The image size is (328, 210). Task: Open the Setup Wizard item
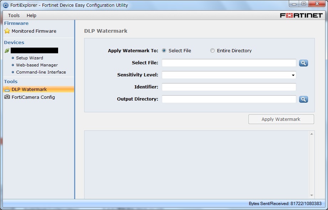29,58
